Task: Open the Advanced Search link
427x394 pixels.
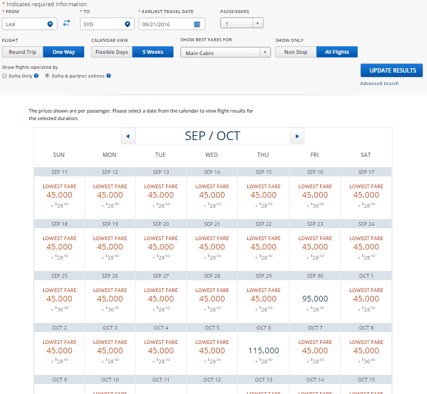Action: tap(380, 84)
